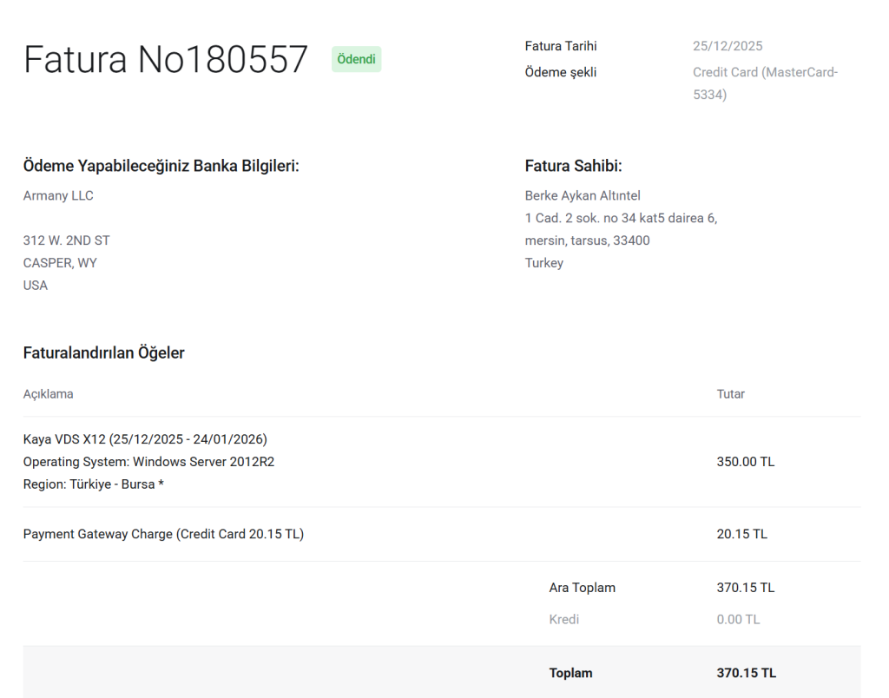Click the green Ödendi status badge
This screenshot has width=889, height=698.
(356, 59)
